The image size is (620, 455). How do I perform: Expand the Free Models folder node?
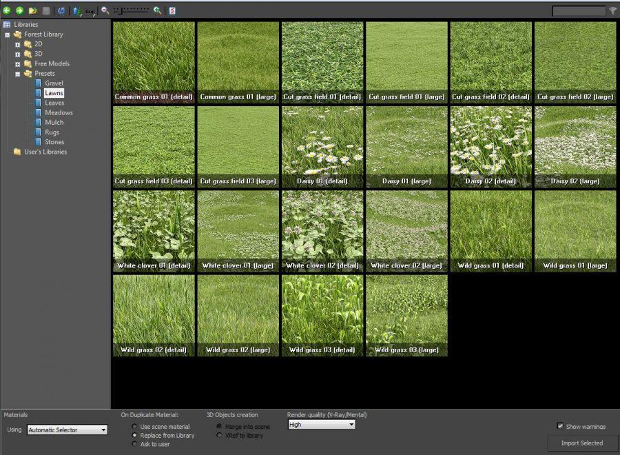click(17, 64)
